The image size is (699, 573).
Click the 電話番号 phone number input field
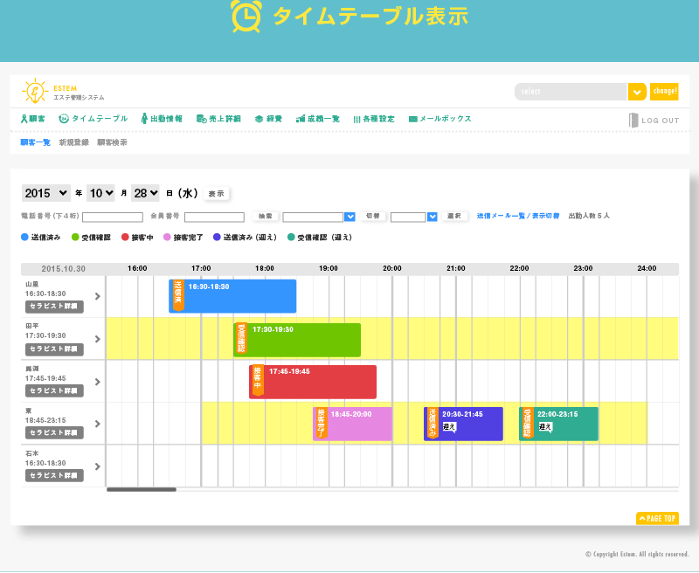click(112, 217)
